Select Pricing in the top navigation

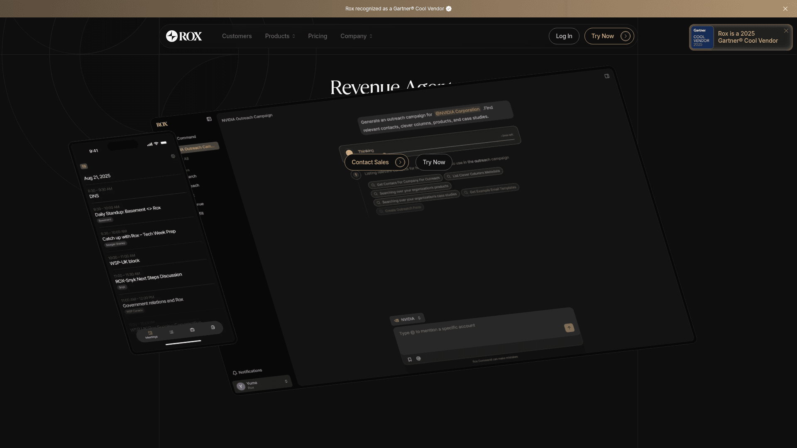[317, 36]
